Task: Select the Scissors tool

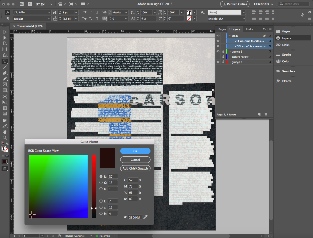Action: tap(5, 96)
